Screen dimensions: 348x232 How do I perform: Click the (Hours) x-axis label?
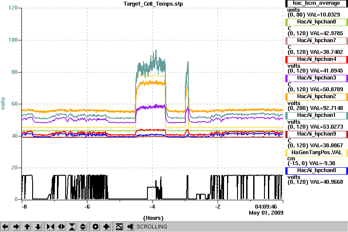pos(154,218)
